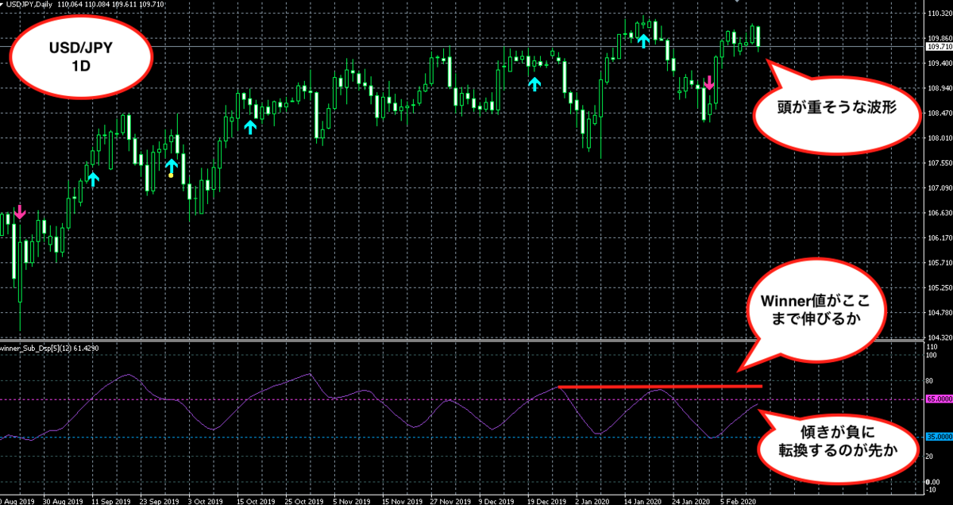The image size is (953, 505).
Task: Select the cyan buy arrow near 19 Dec 2019
Action: click(534, 82)
